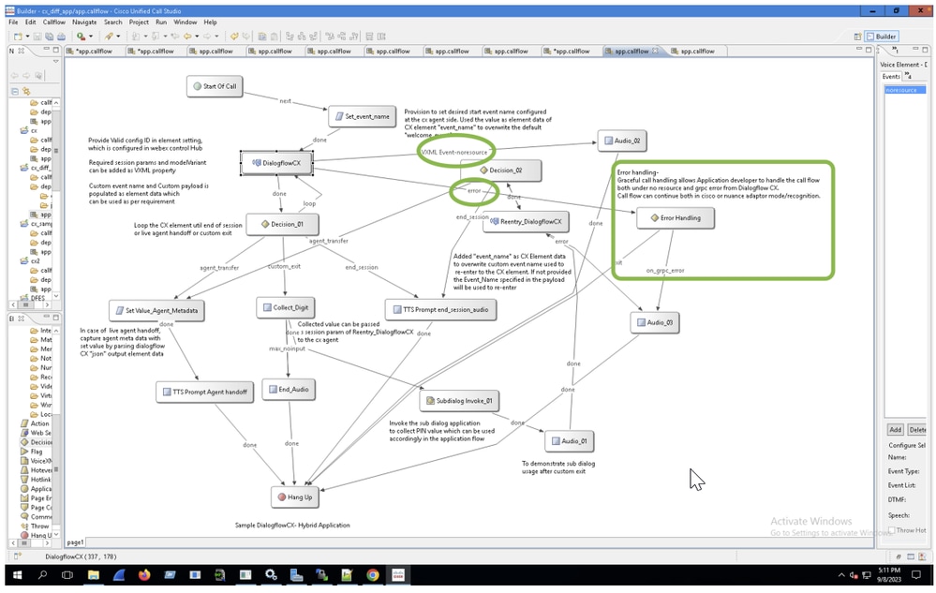This screenshot has width=936, height=593.
Task: Close the active app.callflow editor tab
Action: click(655, 51)
